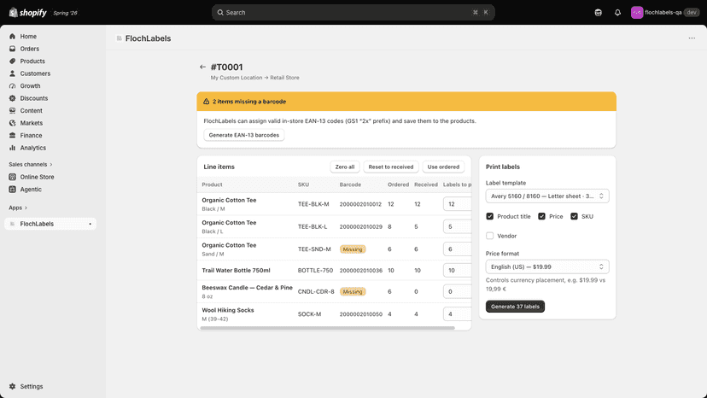Image resolution: width=707 pixels, height=398 pixels.
Task: Click the Generate 37 labels button
Action: [x=515, y=307]
